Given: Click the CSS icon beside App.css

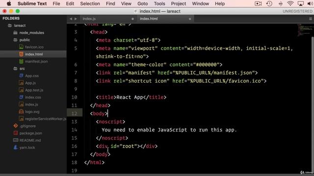Looking at the screenshot, I should tap(21, 76).
